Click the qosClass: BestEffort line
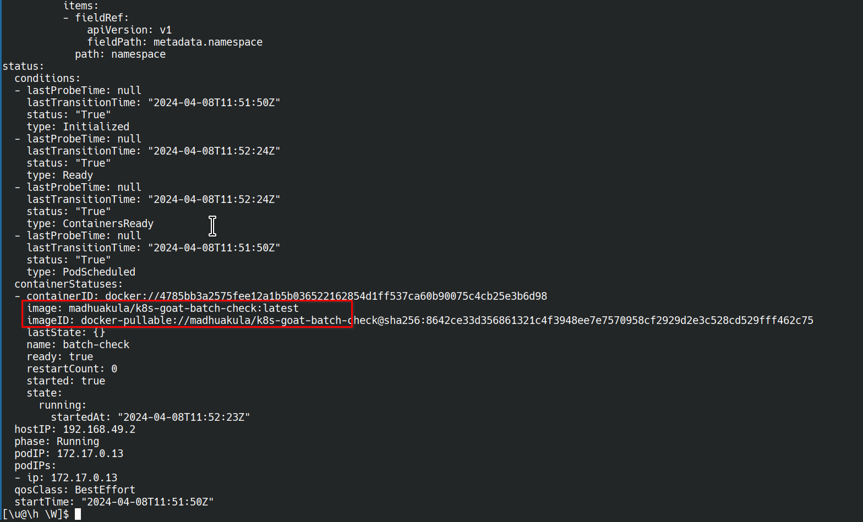This screenshot has height=522, width=863. (x=75, y=490)
